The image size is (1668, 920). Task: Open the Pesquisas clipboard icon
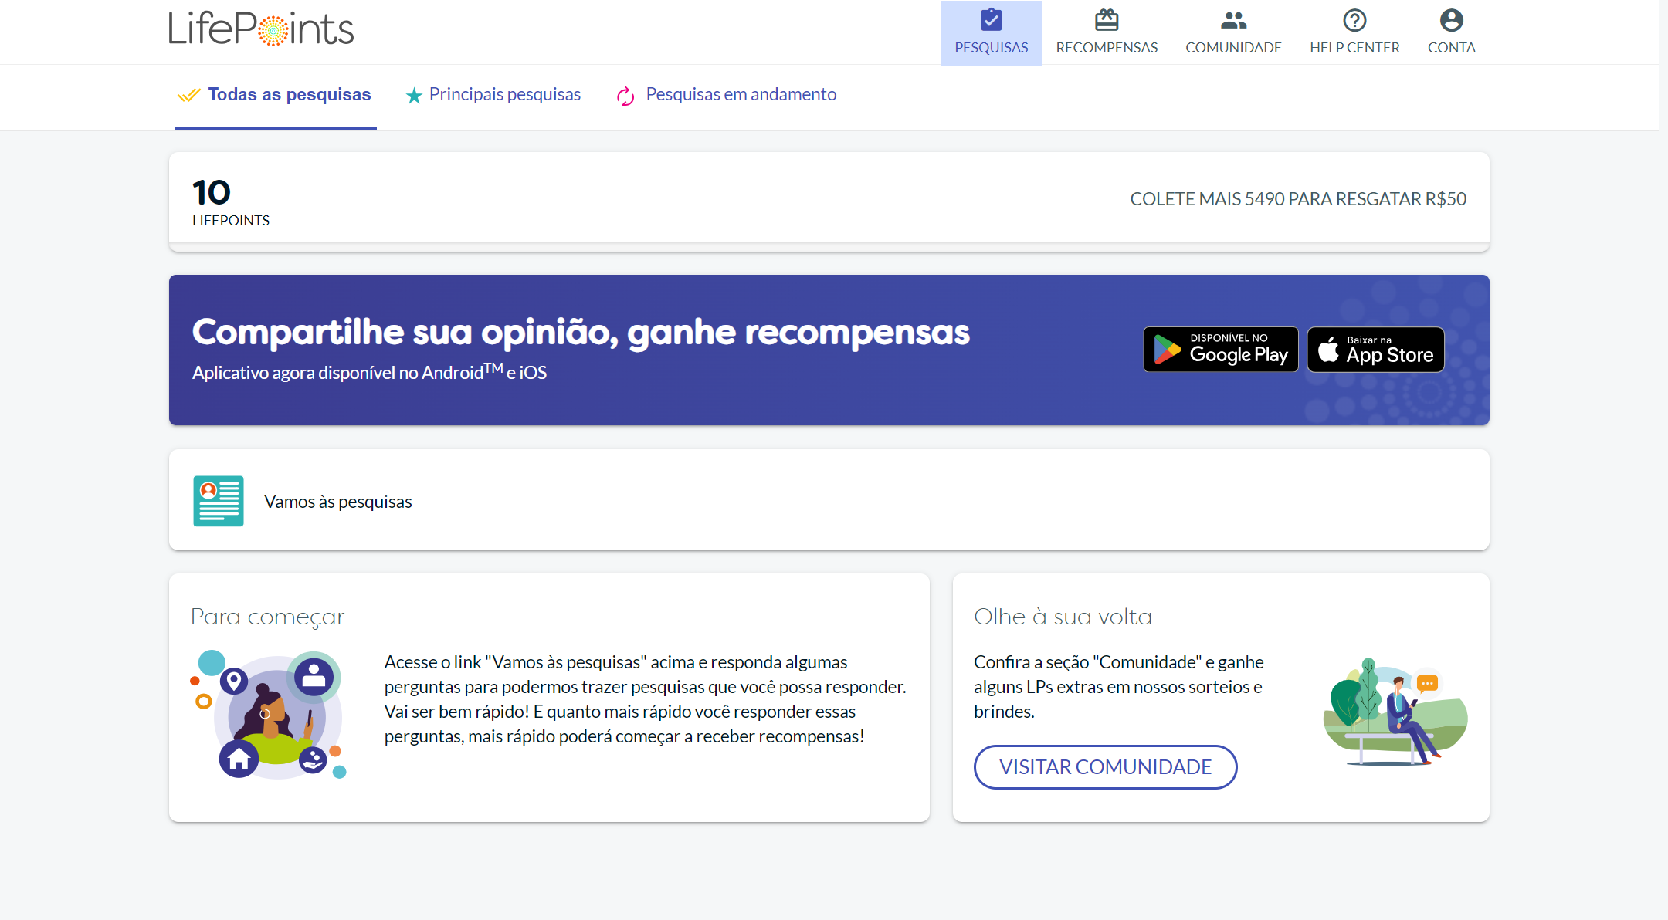tap(991, 21)
